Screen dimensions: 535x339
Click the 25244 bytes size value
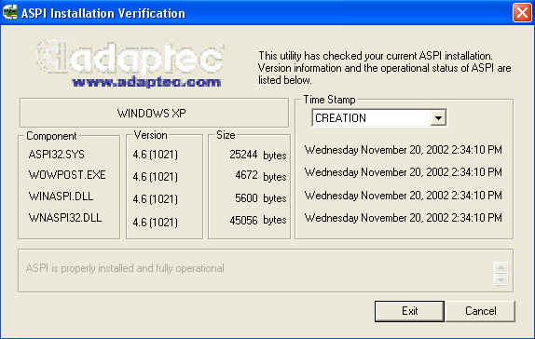[258, 155]
